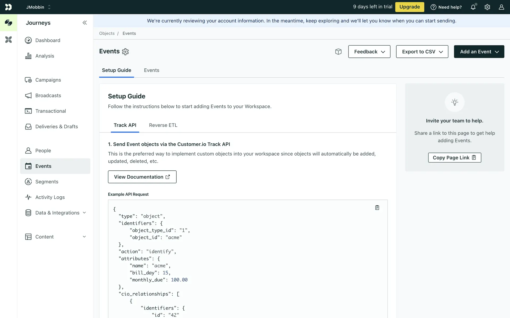Open the Export to CSV dropdown
Viewport: 510px width, 318px height.
(x=422, y=52)
